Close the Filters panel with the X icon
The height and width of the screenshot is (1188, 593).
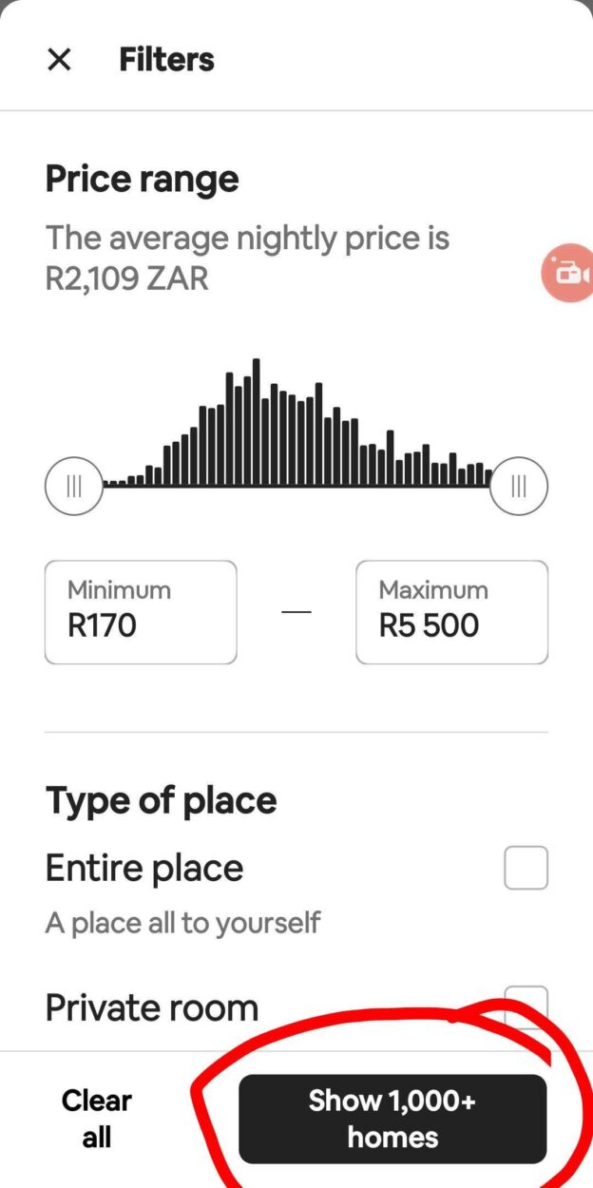[x=59, y=59]
